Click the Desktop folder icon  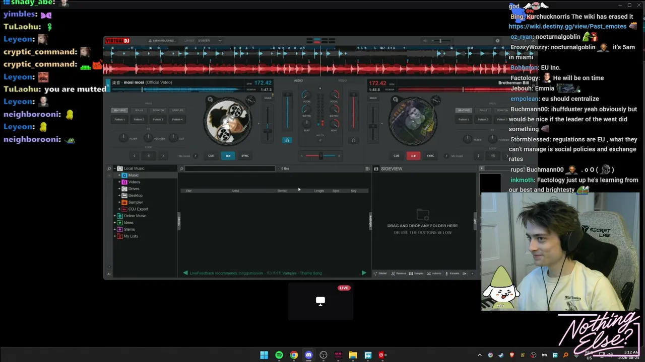coord(124,196)
